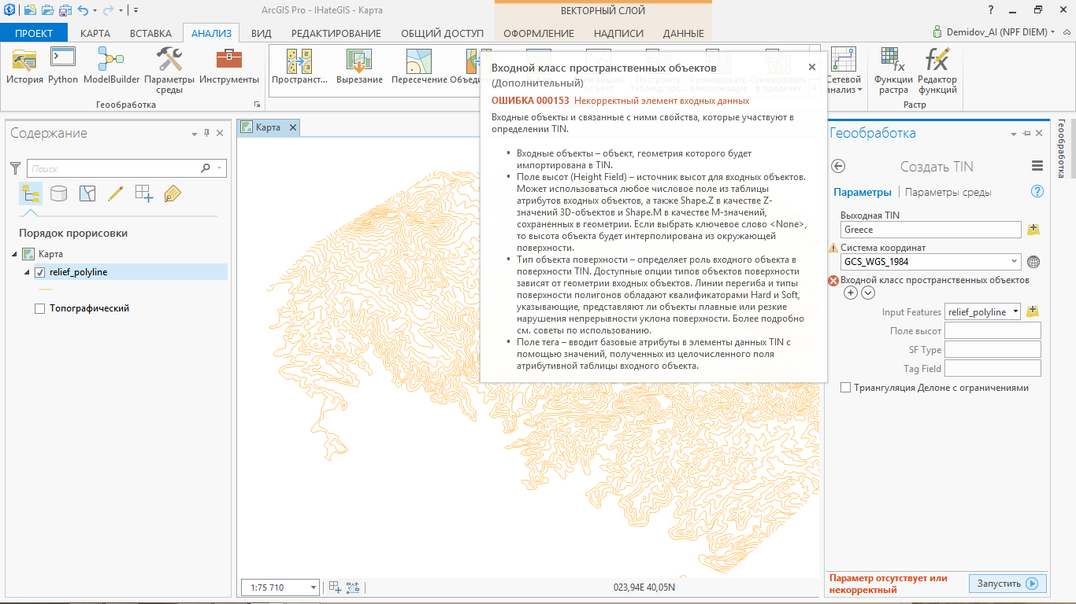Enable the Топографический basemap layer
The width and height of the screenshot is (1076, 604).
[x=40, y=309]
